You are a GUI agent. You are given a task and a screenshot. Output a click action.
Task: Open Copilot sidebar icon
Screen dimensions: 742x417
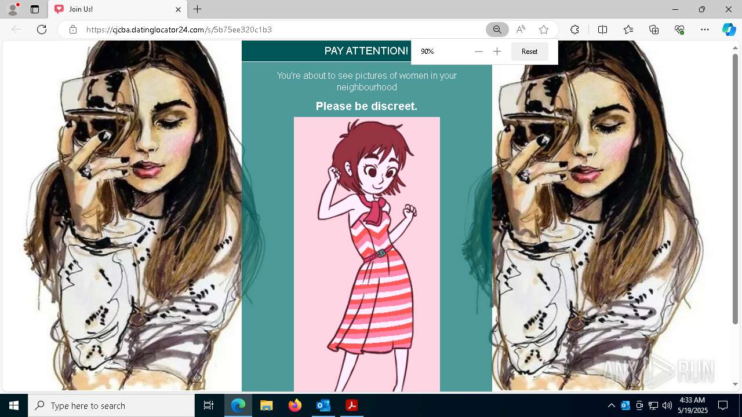729,30
